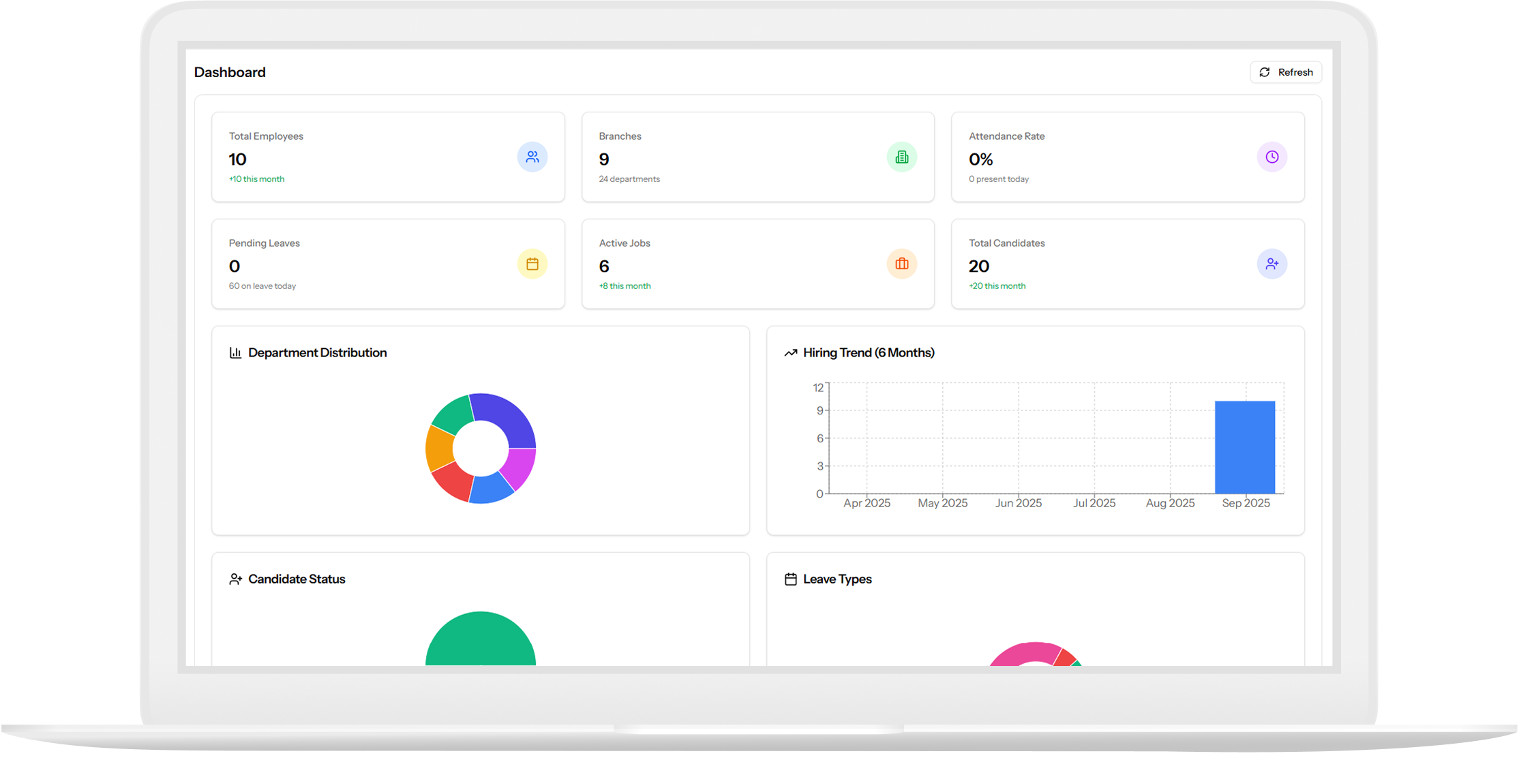The width and height of the screenshot is (1519, 758).
Task: Open the Active Jobs card
Action: 757,264
